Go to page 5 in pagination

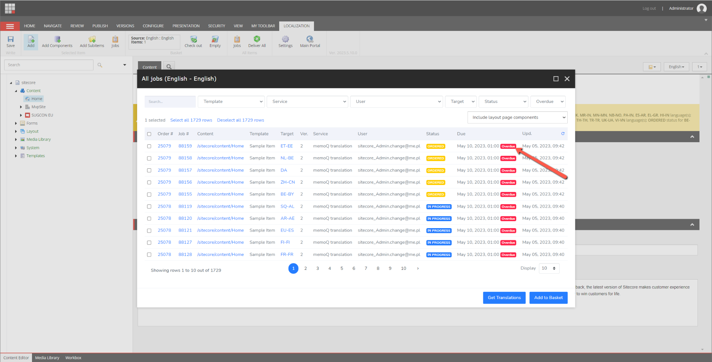[x=342, y=268]
